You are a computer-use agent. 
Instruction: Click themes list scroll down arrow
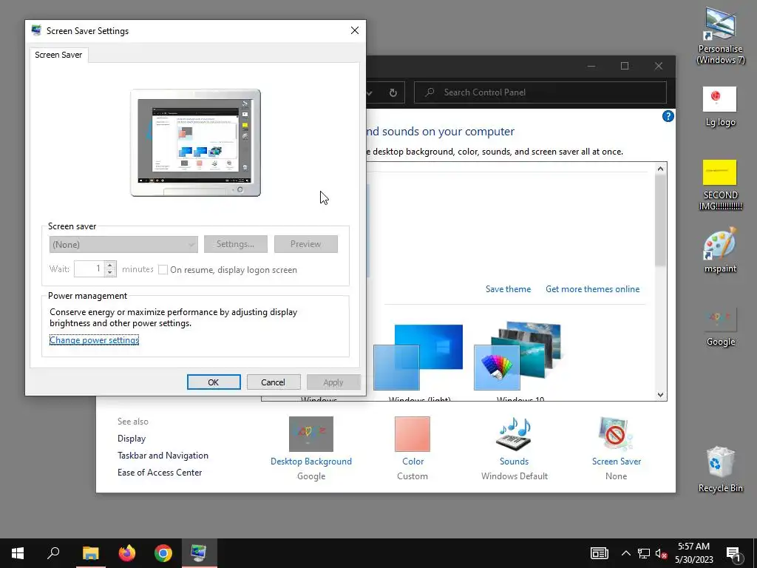click(x=660, y=395)
